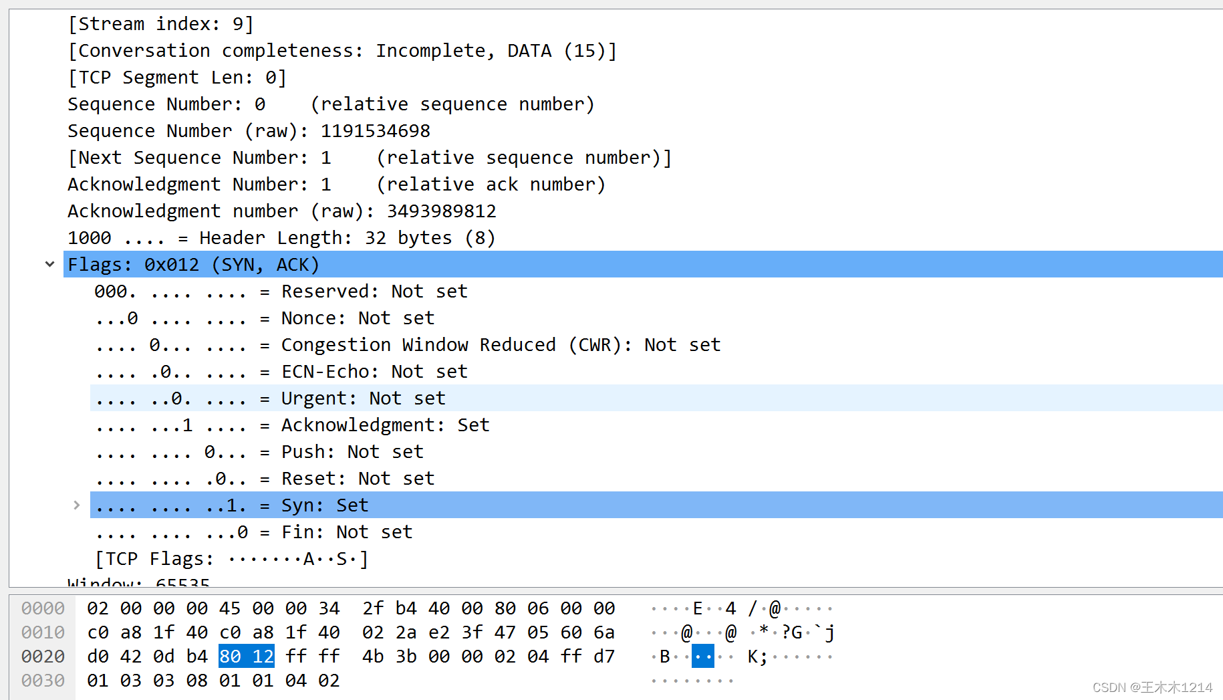Expand the Syn: Set sub-item arrow
The height and width of the screenshot is (700, 1223).
click(76, 505)
